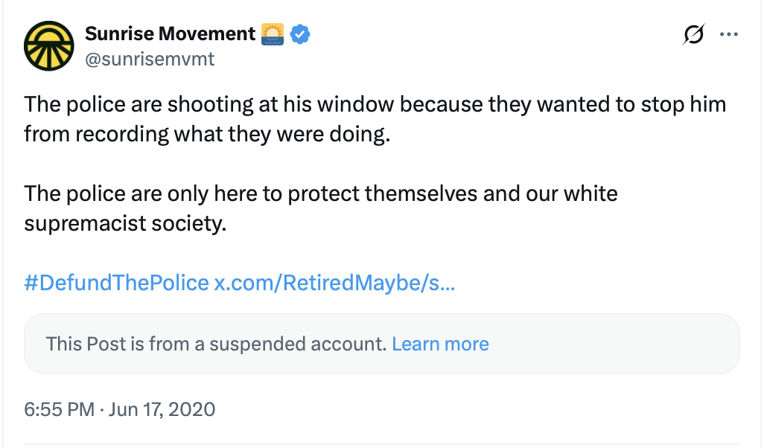Click the "supremacist society." text line
This screenshot has width=764, height=448.
point(125,223)
